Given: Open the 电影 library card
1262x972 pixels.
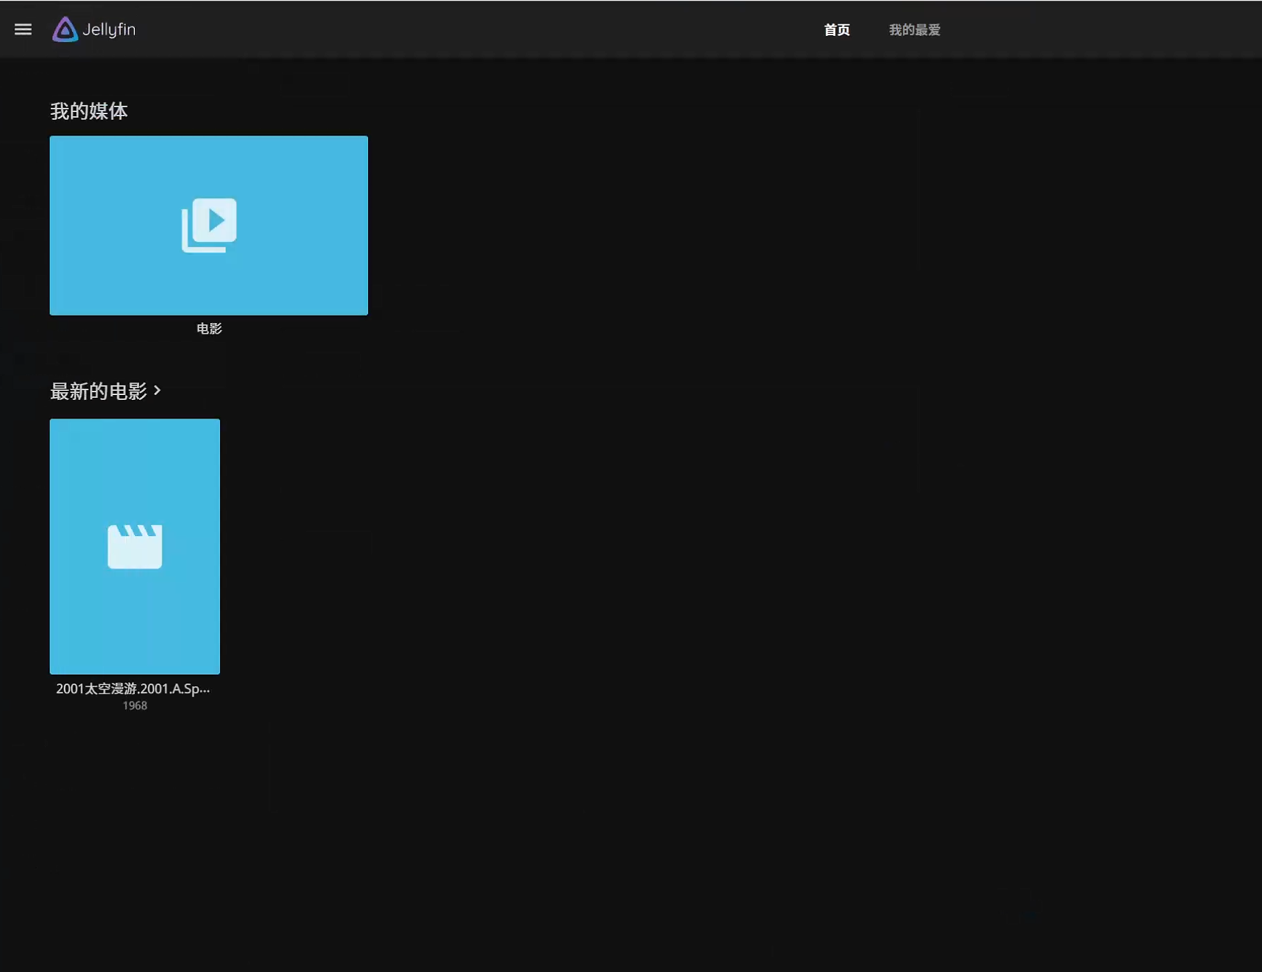Looking at the screenshot, I should [209, 226].
